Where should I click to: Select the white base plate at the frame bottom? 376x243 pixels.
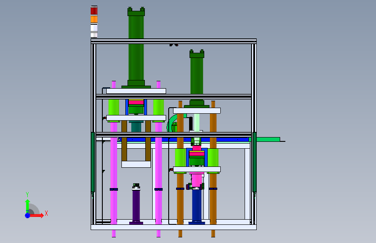[173, 227]
